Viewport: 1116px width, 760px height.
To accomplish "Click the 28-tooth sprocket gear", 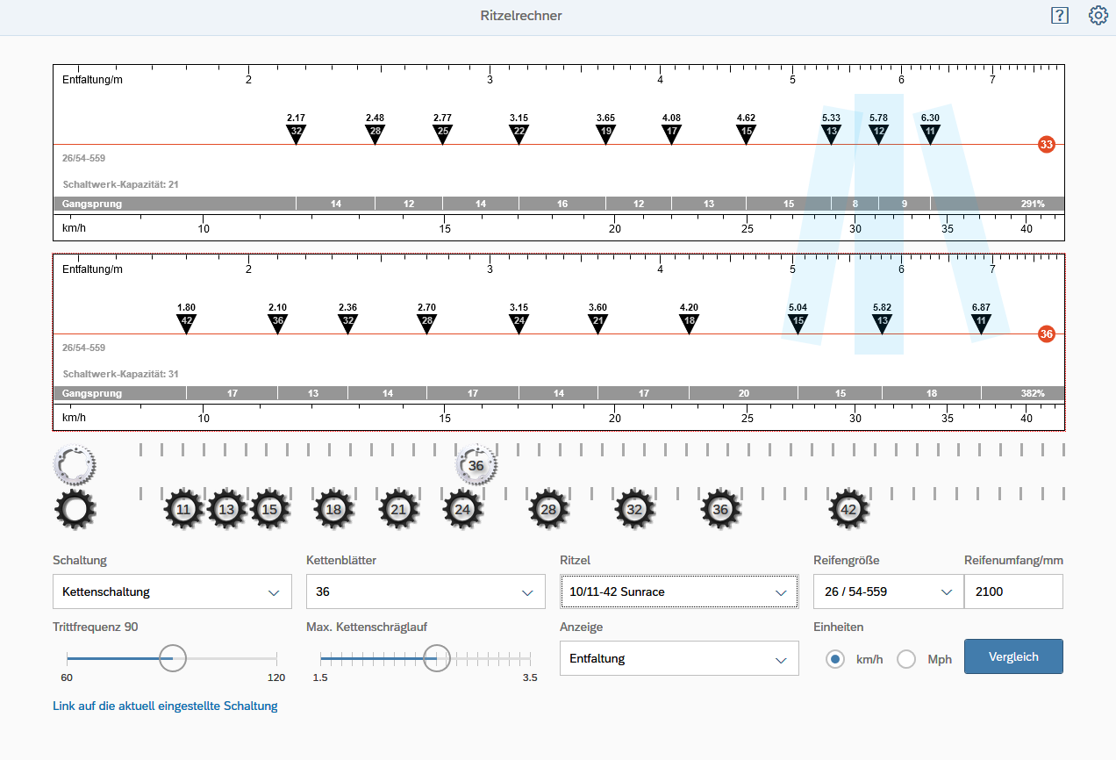I will click(549, 510).
